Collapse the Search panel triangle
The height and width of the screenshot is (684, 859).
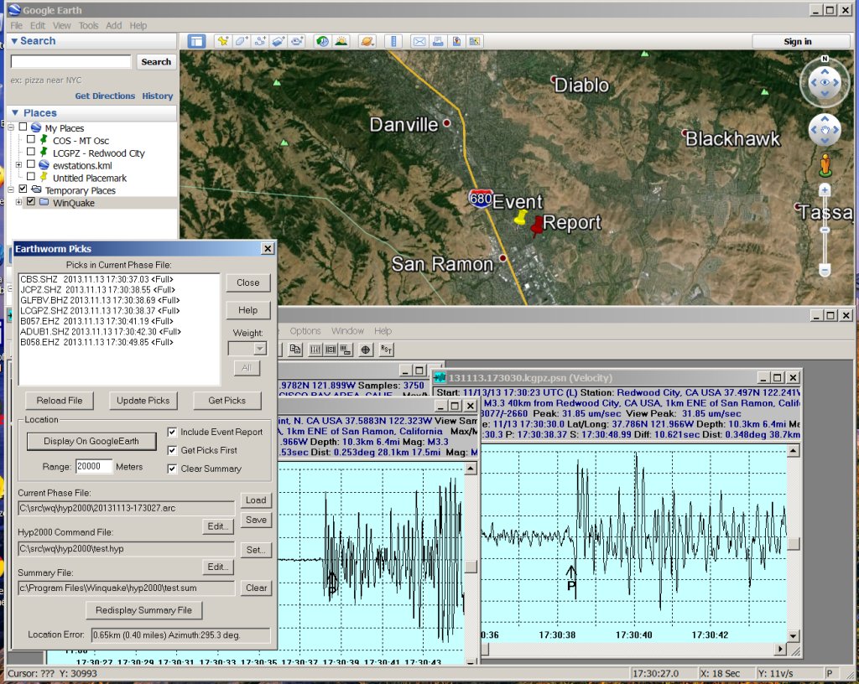[14, 41]
